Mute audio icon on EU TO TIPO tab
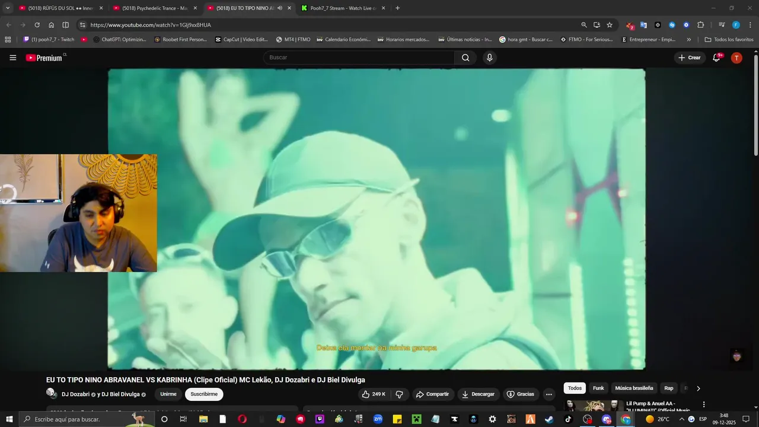Image resolution: width=759 pixels, height=427 pixels. pyautogui.click(x=280, y=8)
